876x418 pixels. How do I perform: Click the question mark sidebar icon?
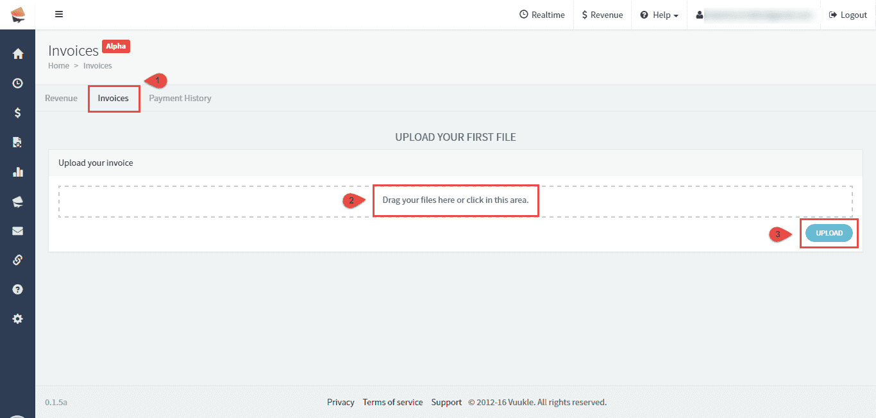[x=18, y=289]
